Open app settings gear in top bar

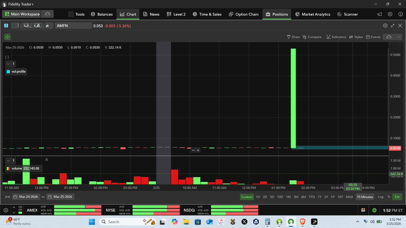pyautogui.click(x=390, y=14)
